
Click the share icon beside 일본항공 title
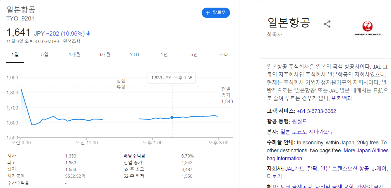[327, 24]
